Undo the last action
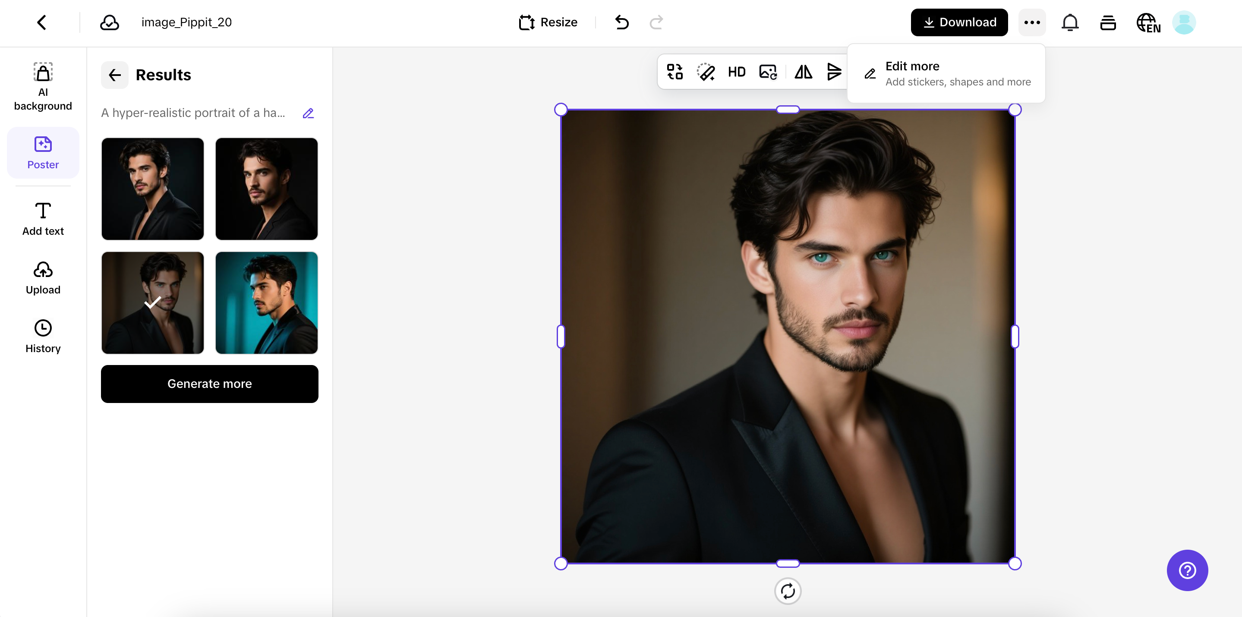 pos(621,22)
